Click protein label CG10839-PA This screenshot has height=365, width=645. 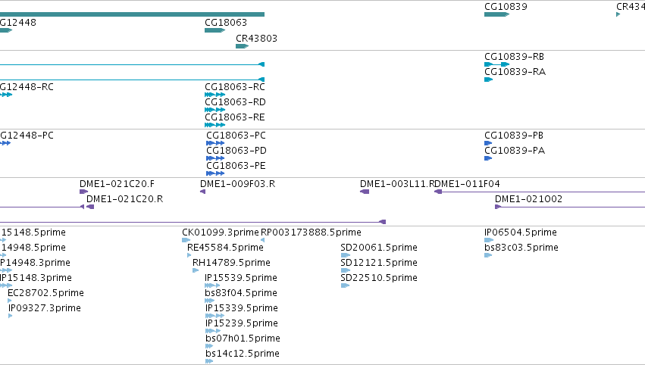tap(515, 151)
